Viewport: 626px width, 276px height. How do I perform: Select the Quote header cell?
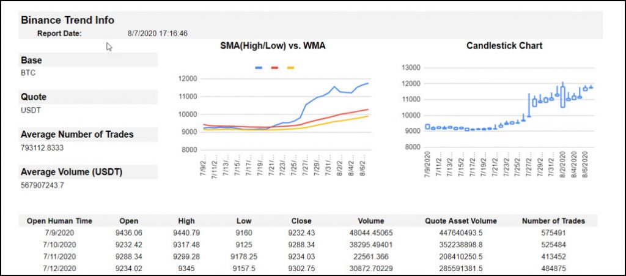pos(88,97)
